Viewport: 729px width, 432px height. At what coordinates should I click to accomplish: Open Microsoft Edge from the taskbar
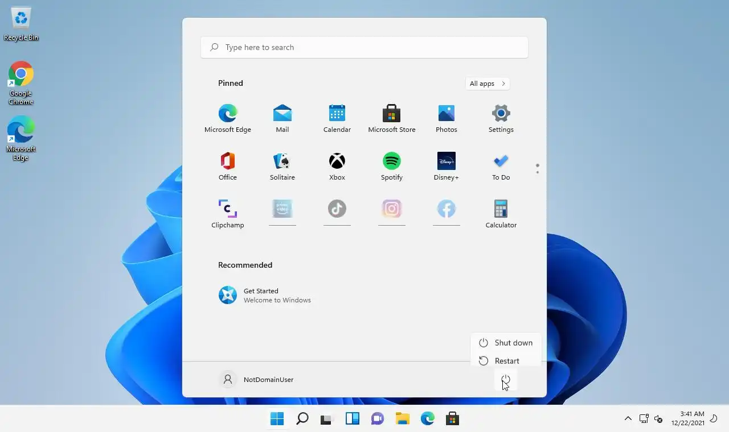(x=428, y=419)
